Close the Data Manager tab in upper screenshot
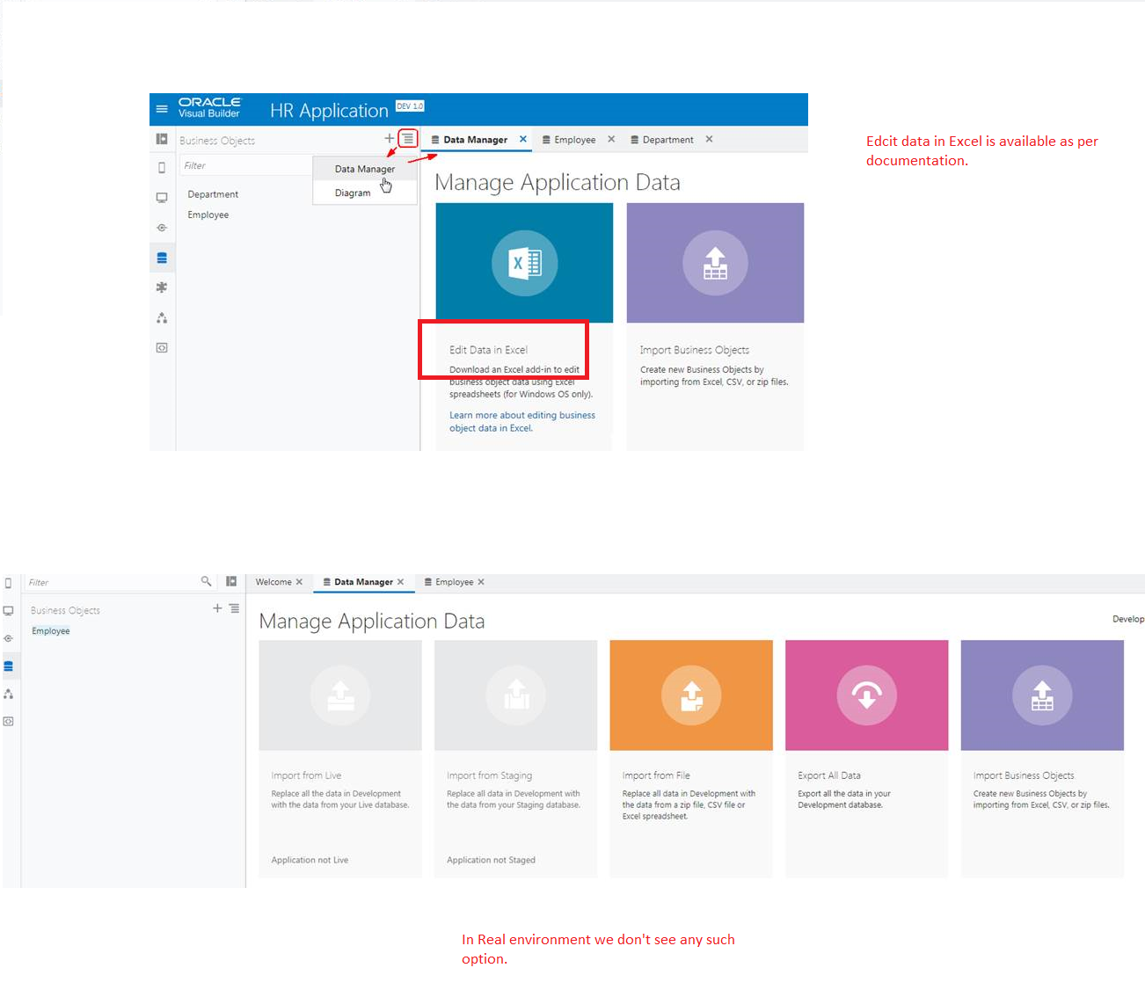This screenshot has height=997, width=1145. (x=523, y=139)
